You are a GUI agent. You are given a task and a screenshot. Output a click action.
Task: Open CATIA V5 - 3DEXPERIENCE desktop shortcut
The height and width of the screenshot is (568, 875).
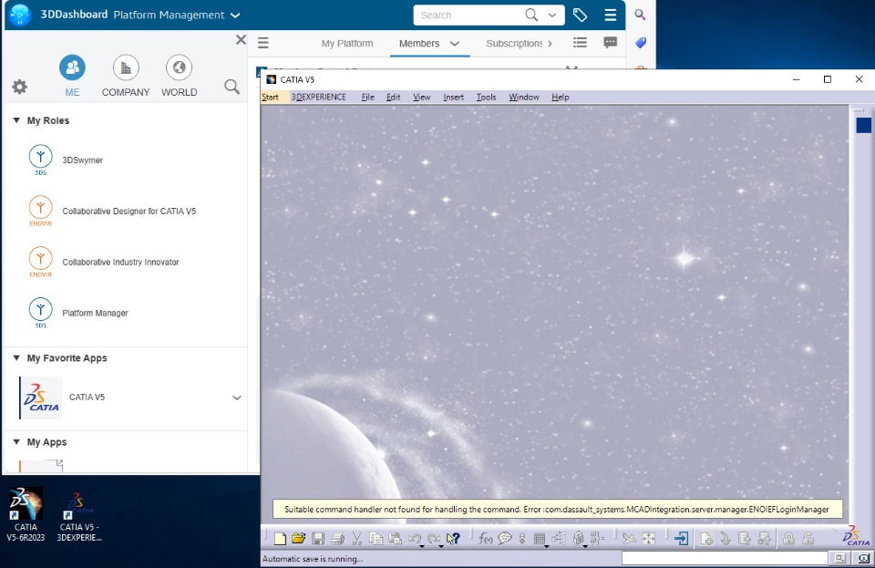tap(79, 516)
